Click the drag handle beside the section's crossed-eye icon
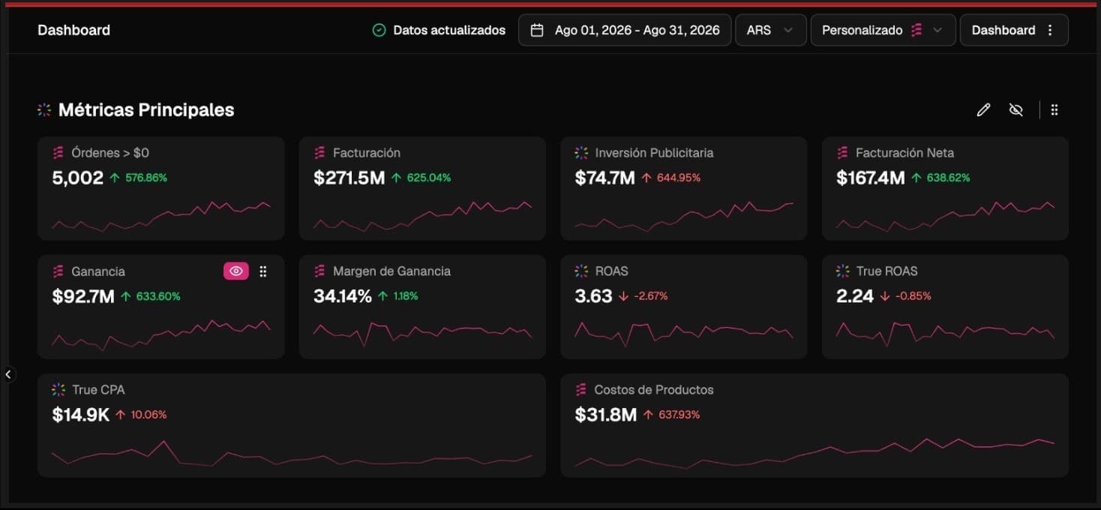 click(x=1054, y=110)
